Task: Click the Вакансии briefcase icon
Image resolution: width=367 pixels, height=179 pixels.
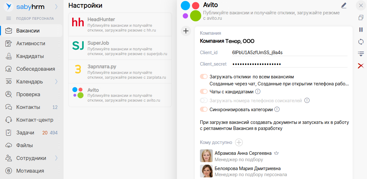Action: (9, 31)
